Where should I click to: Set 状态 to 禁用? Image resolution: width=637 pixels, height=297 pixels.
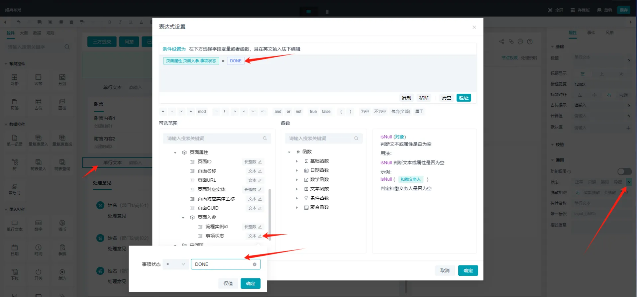605,182
